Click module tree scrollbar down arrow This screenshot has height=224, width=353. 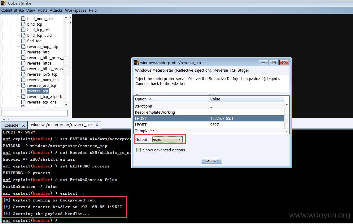(66, 105)
